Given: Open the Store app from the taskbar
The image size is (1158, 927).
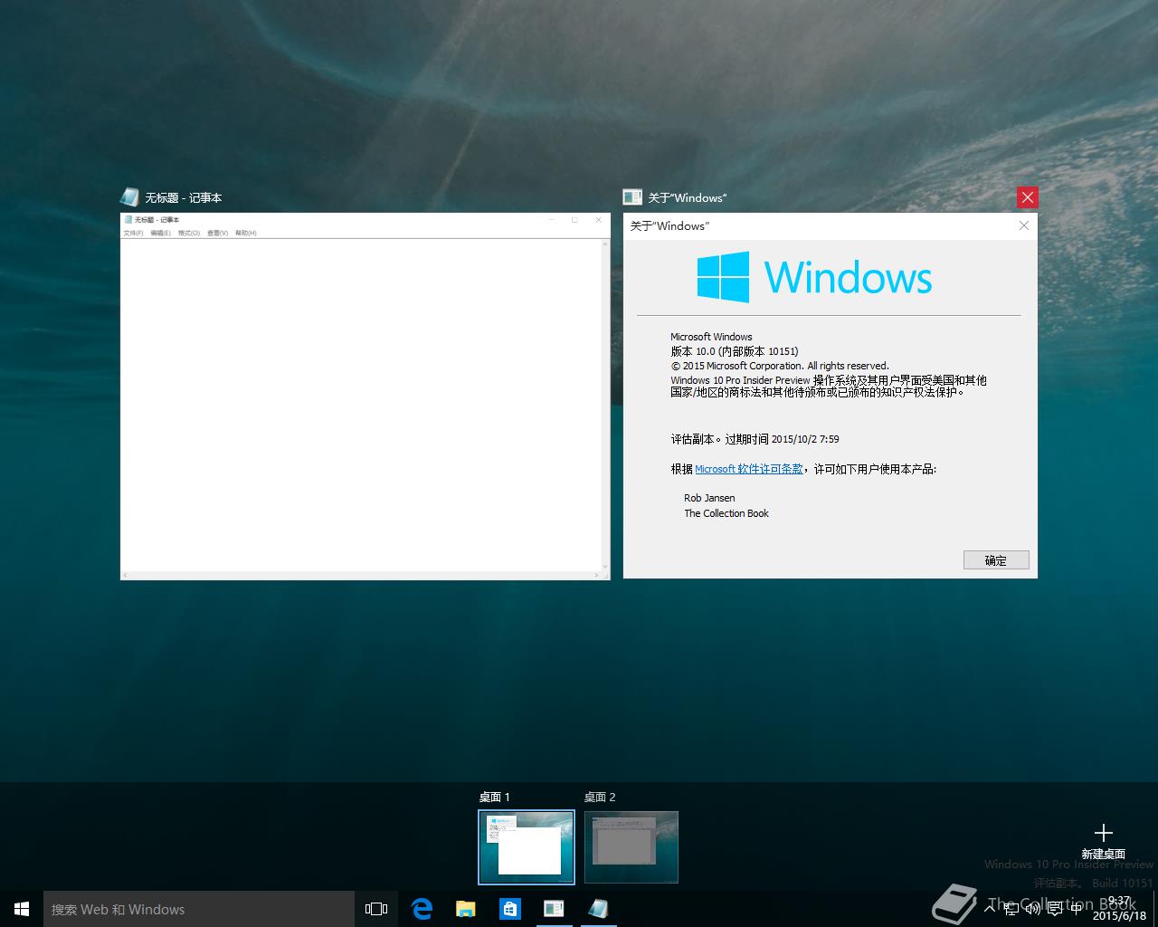Looking at the screenshot, I should [510, 909].
